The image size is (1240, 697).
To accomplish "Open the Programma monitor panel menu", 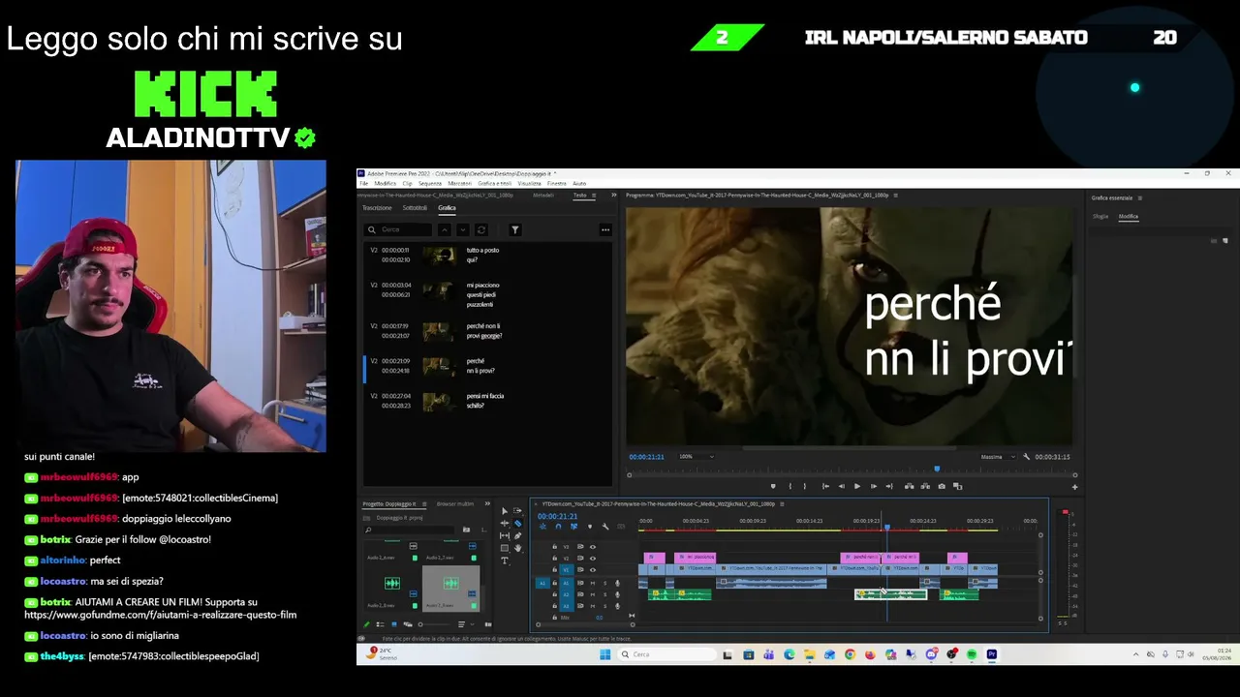I will point(894,196).
